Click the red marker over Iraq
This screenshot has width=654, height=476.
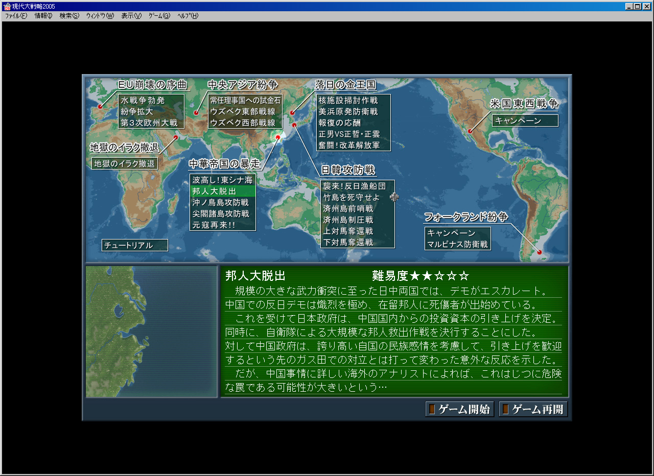[176, 137]
